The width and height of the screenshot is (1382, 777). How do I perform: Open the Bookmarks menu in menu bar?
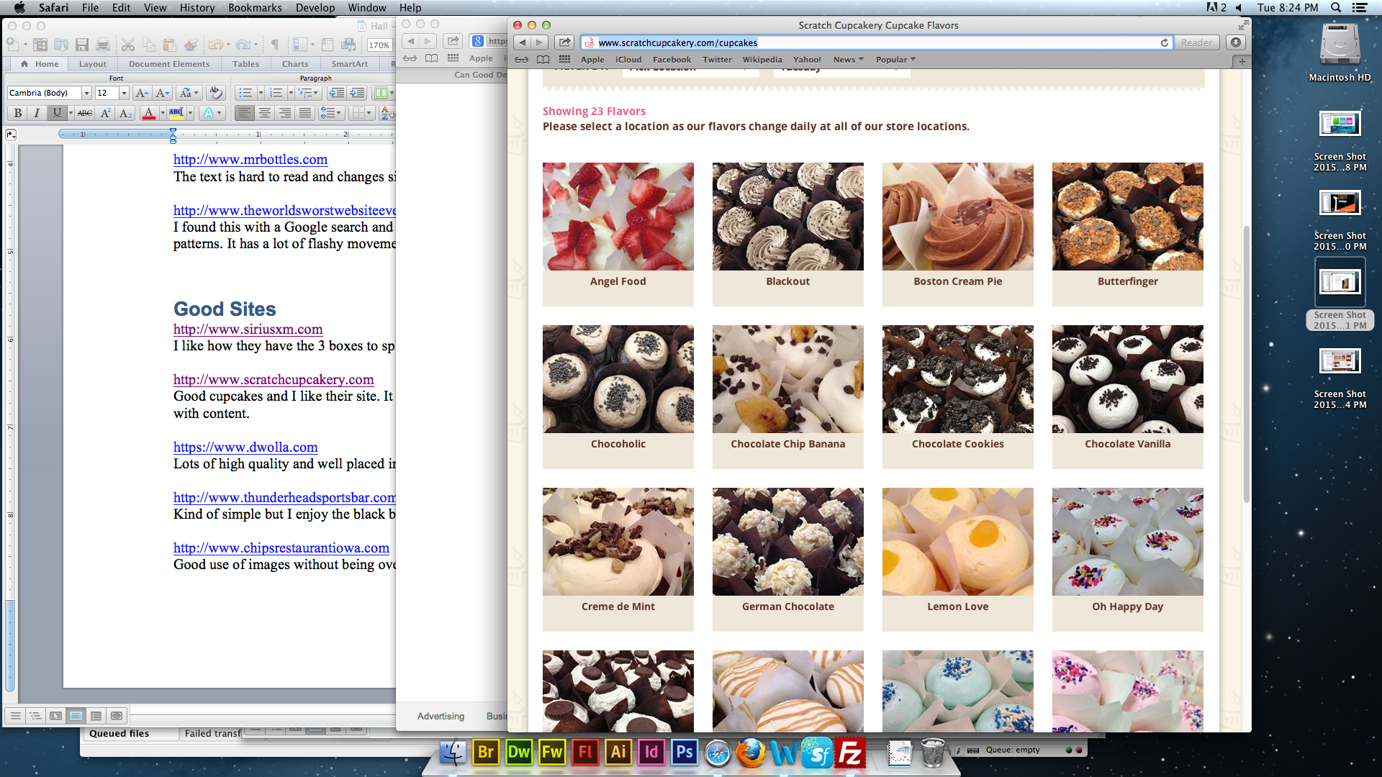(255, 8)
